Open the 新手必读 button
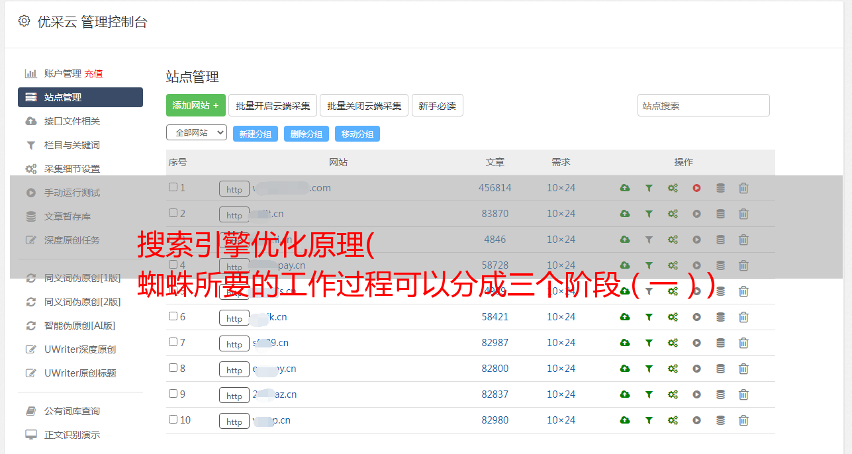This screenshot has height=454, width=852. (x=437, y=105)
